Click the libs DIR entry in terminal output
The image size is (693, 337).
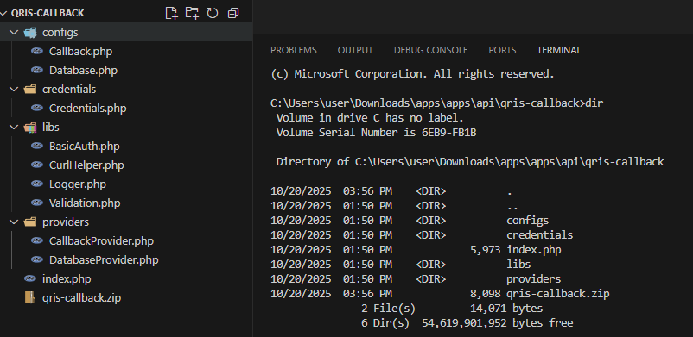[400, 265]
